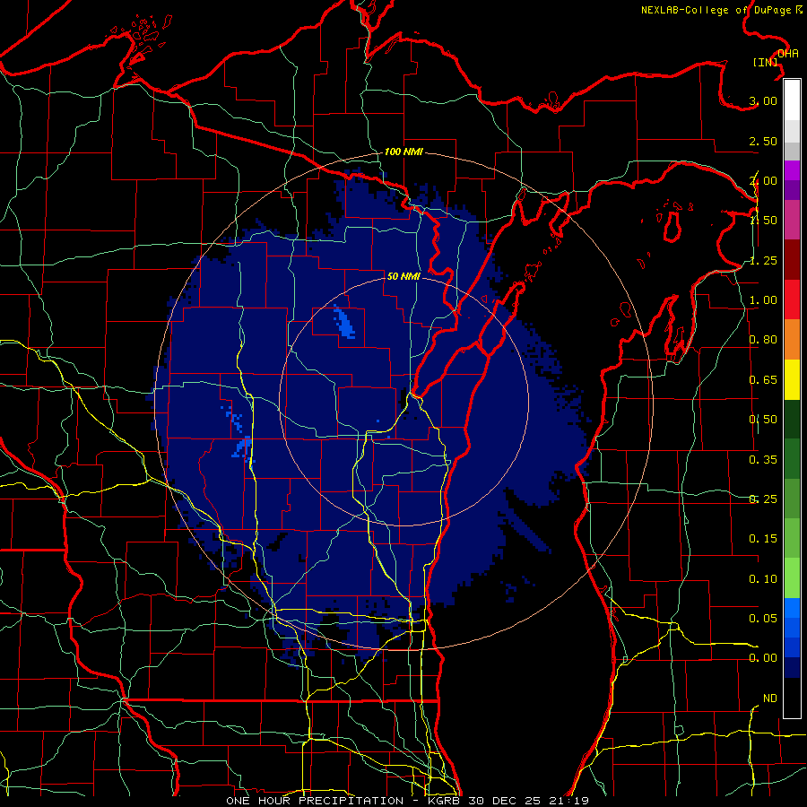This screenshot has height=807, width=807.
Task: Pick the orange legend swatch
Action: coord(792,340)
